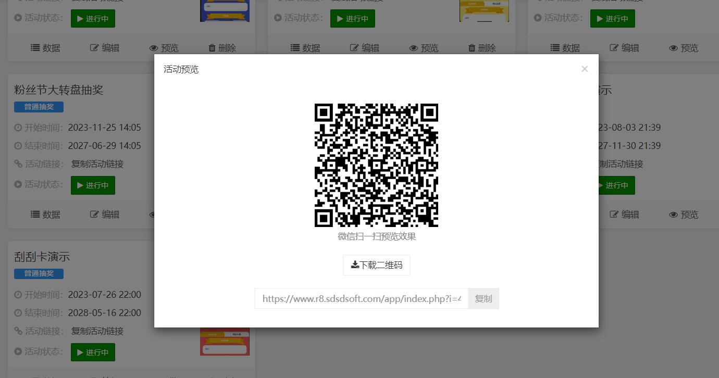719x378 pixels.
Task: Open 数据 in the top card above 21:39 dates
Action: click(x=566, y=48)
